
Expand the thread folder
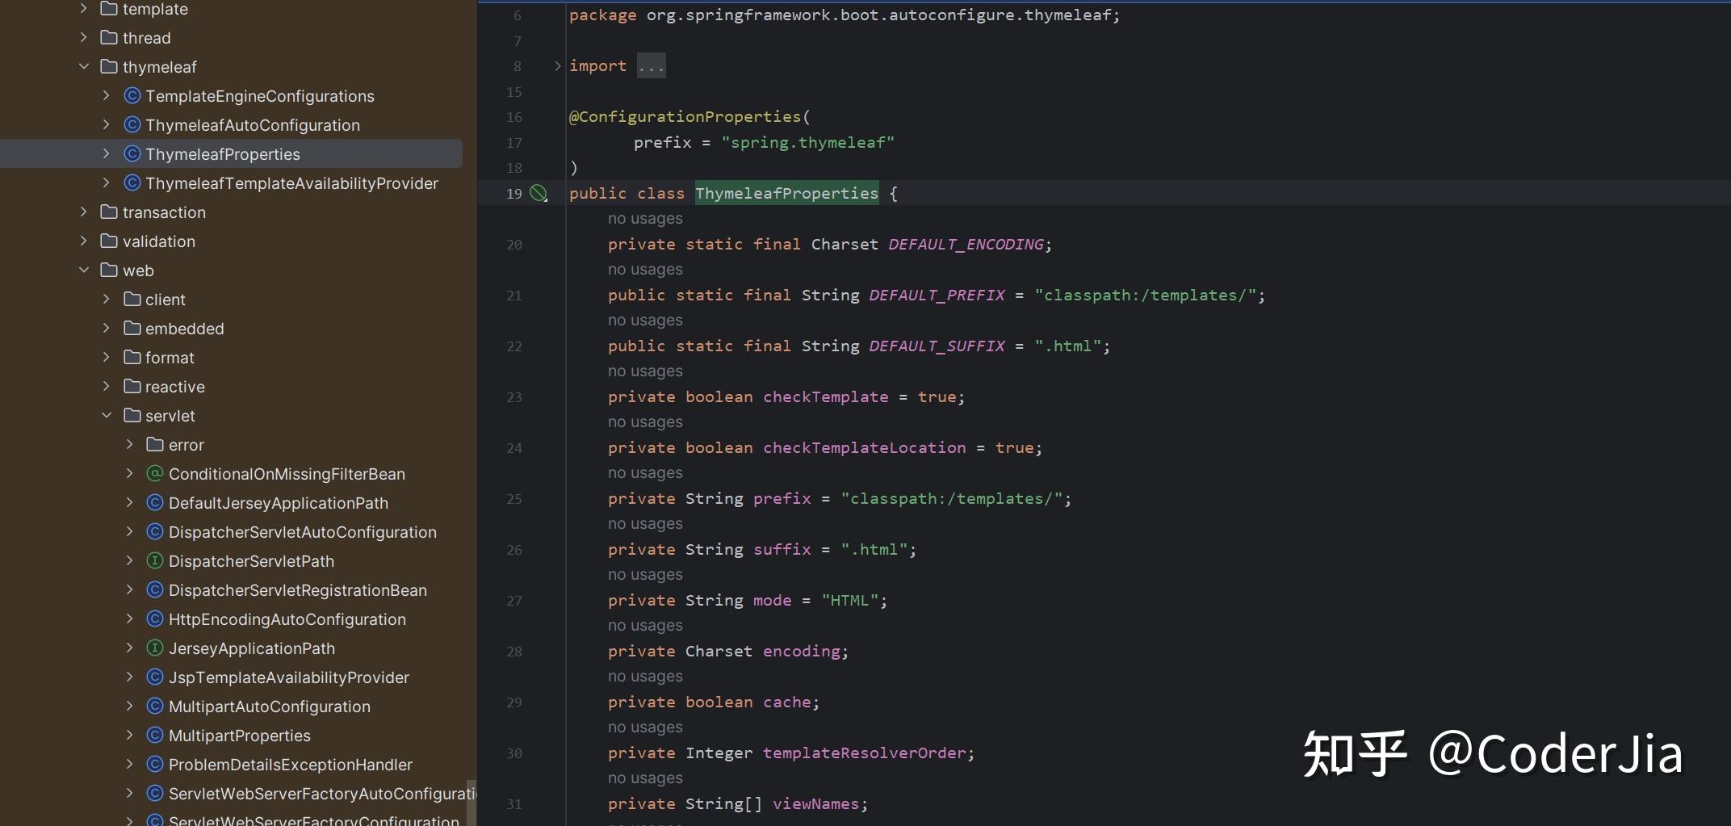point(84,38)
